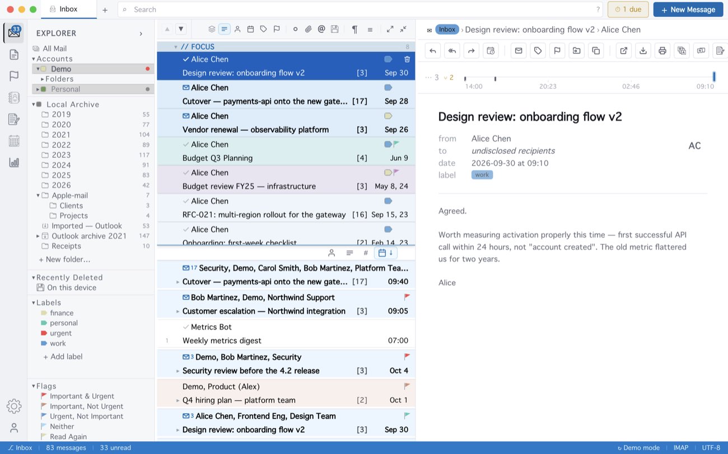The width and height of the screenshot is (728, 454).
Task: Click the Reply all button in message toolbar
Action: coord(452,51)
